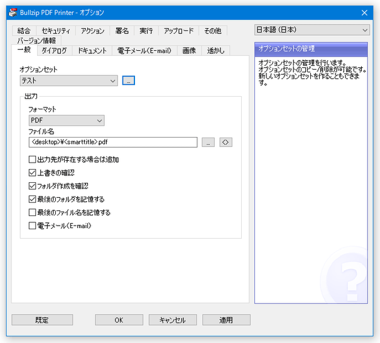Viewport: 380px width, 343px height.
Task: Select the その他 tab
Action: point(213,31)
